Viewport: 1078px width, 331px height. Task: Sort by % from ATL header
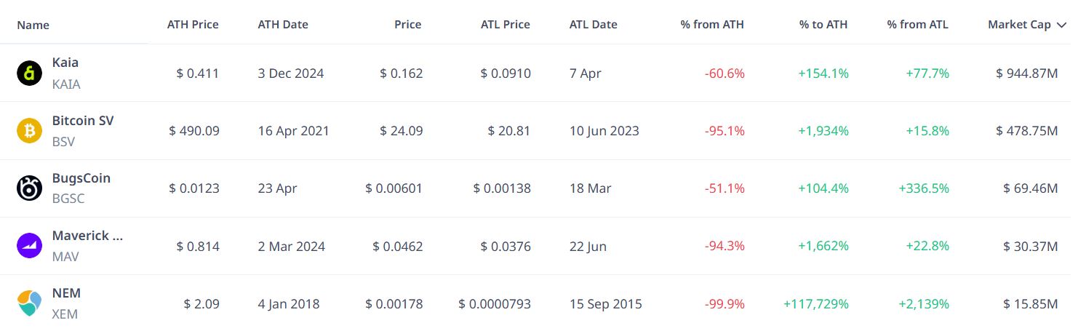point(917,25)
